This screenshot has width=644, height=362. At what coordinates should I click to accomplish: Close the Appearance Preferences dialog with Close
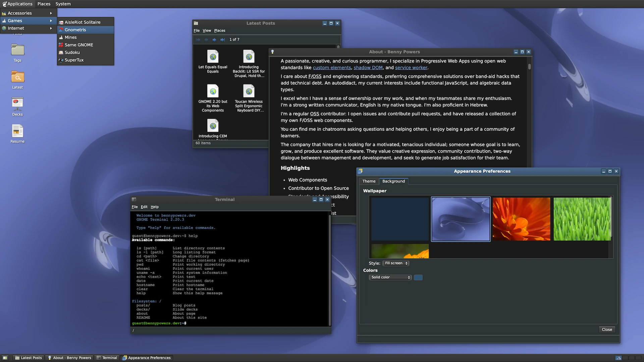point(607,329)
